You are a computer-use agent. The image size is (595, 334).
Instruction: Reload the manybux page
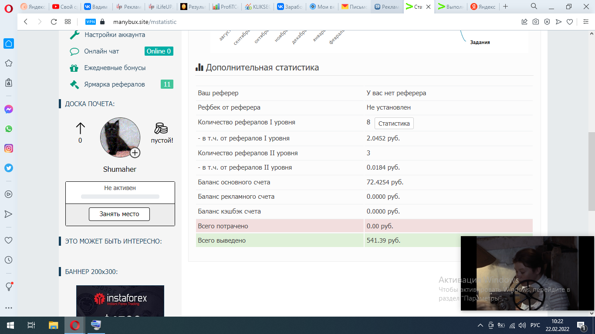tap(54, 22)
